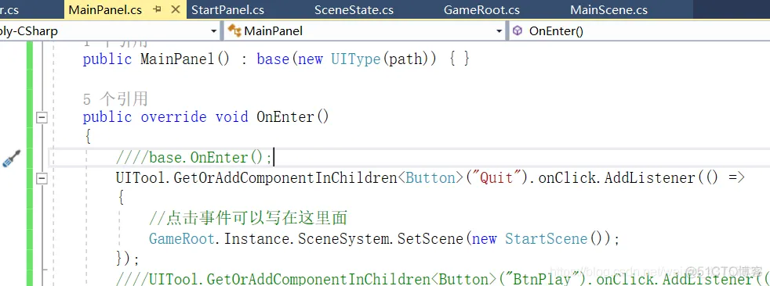Image resolution: width=770 pixels, height=286 pixels.
Task: Click 'MainPanel()' constructor name in code
Action: point(185,59)
